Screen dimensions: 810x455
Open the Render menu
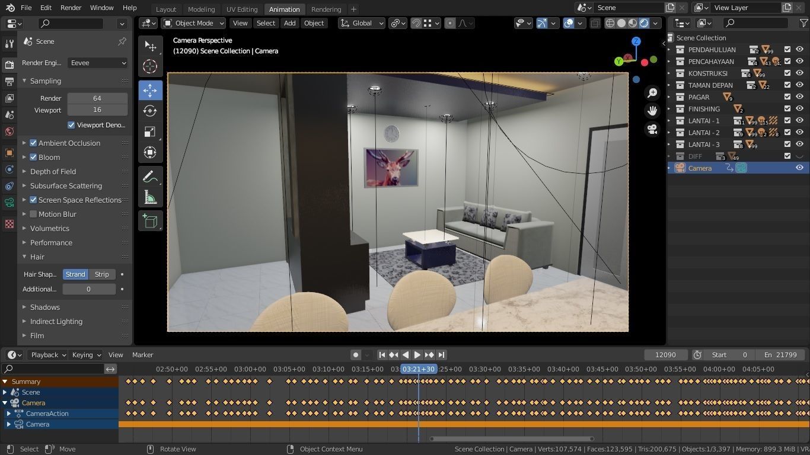click(71, 8)
